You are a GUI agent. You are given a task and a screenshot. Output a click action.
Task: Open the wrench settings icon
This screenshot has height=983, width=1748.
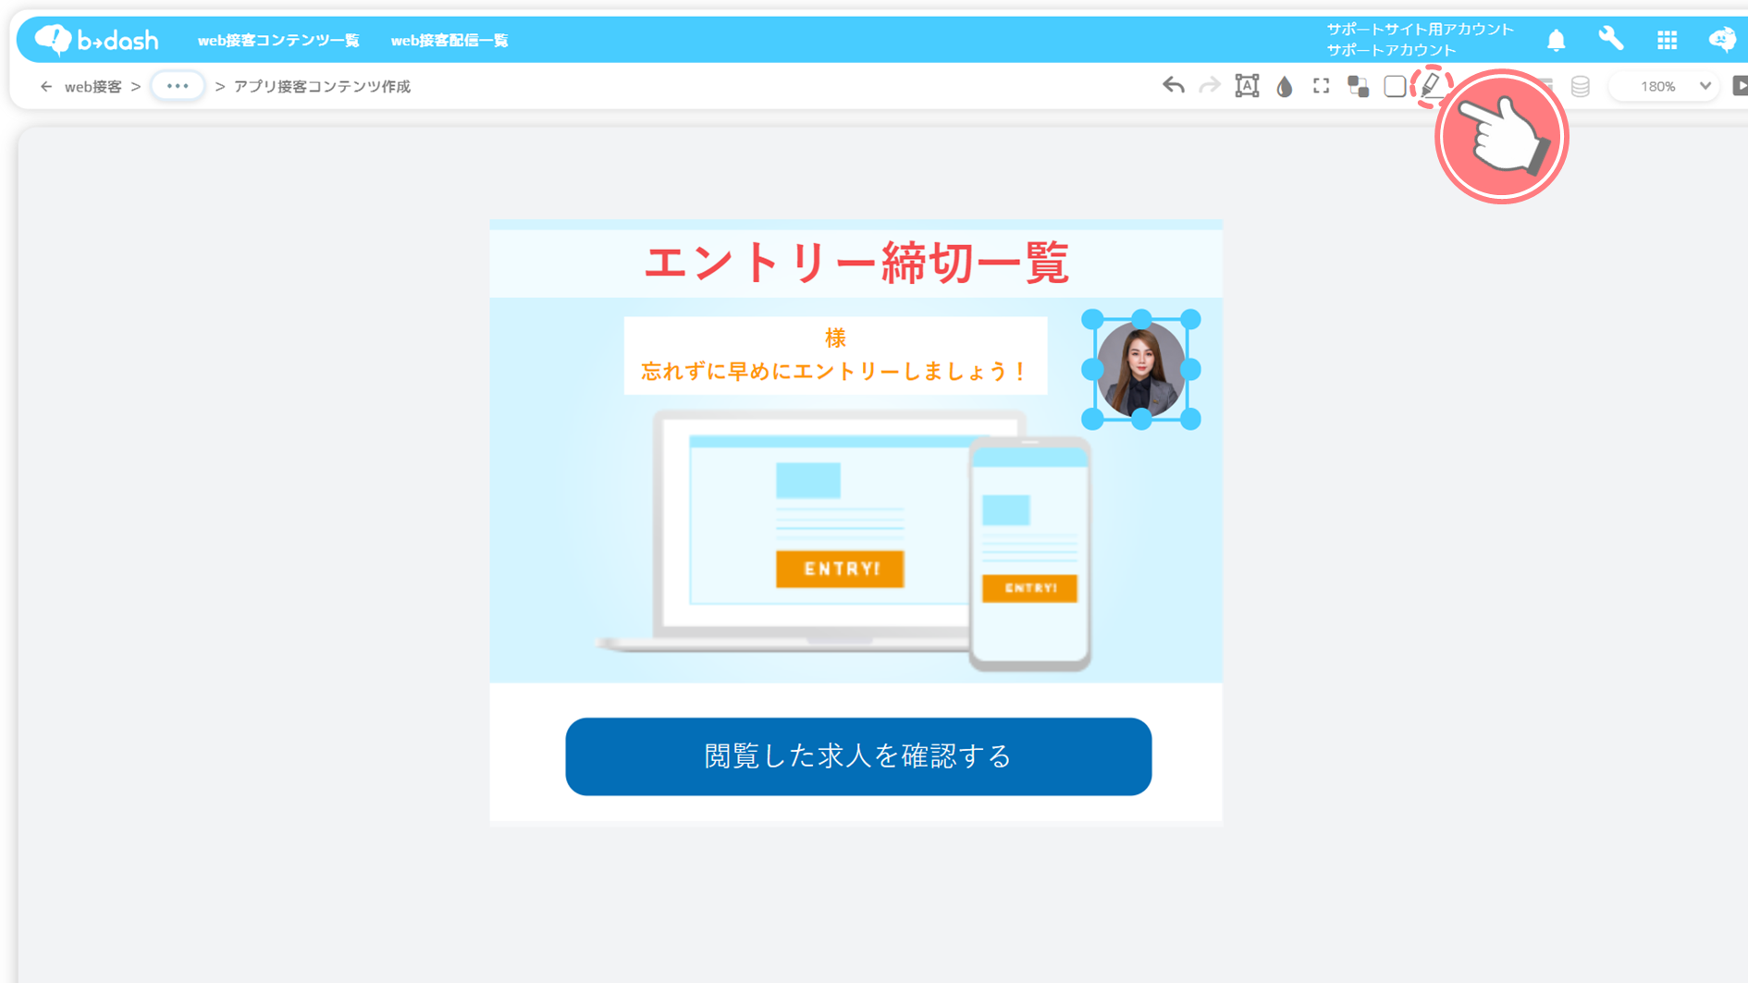coord(1611,39)
